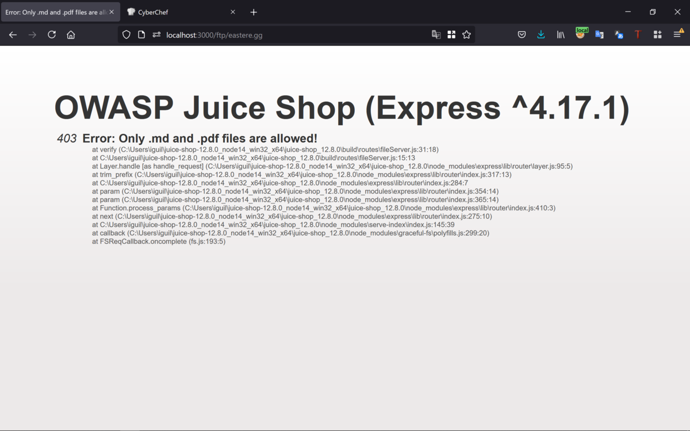
Task: Save page to Pocket
Action: coord(522,34)
